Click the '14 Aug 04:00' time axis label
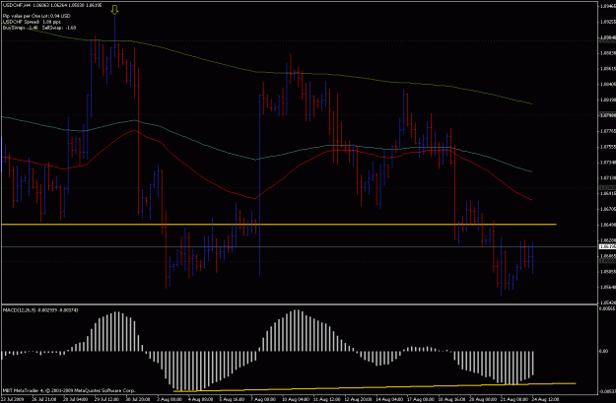This screenshot has width=616, height=403. (x=387, y=399)
